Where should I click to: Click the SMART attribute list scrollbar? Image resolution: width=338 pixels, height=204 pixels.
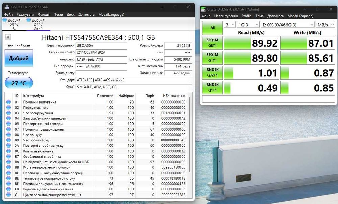point(190,135)
